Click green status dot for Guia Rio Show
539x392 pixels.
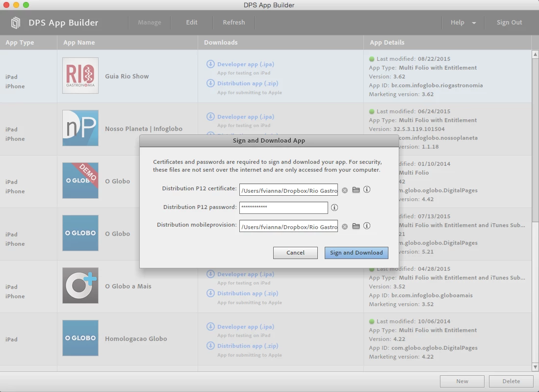click(372, 59)
